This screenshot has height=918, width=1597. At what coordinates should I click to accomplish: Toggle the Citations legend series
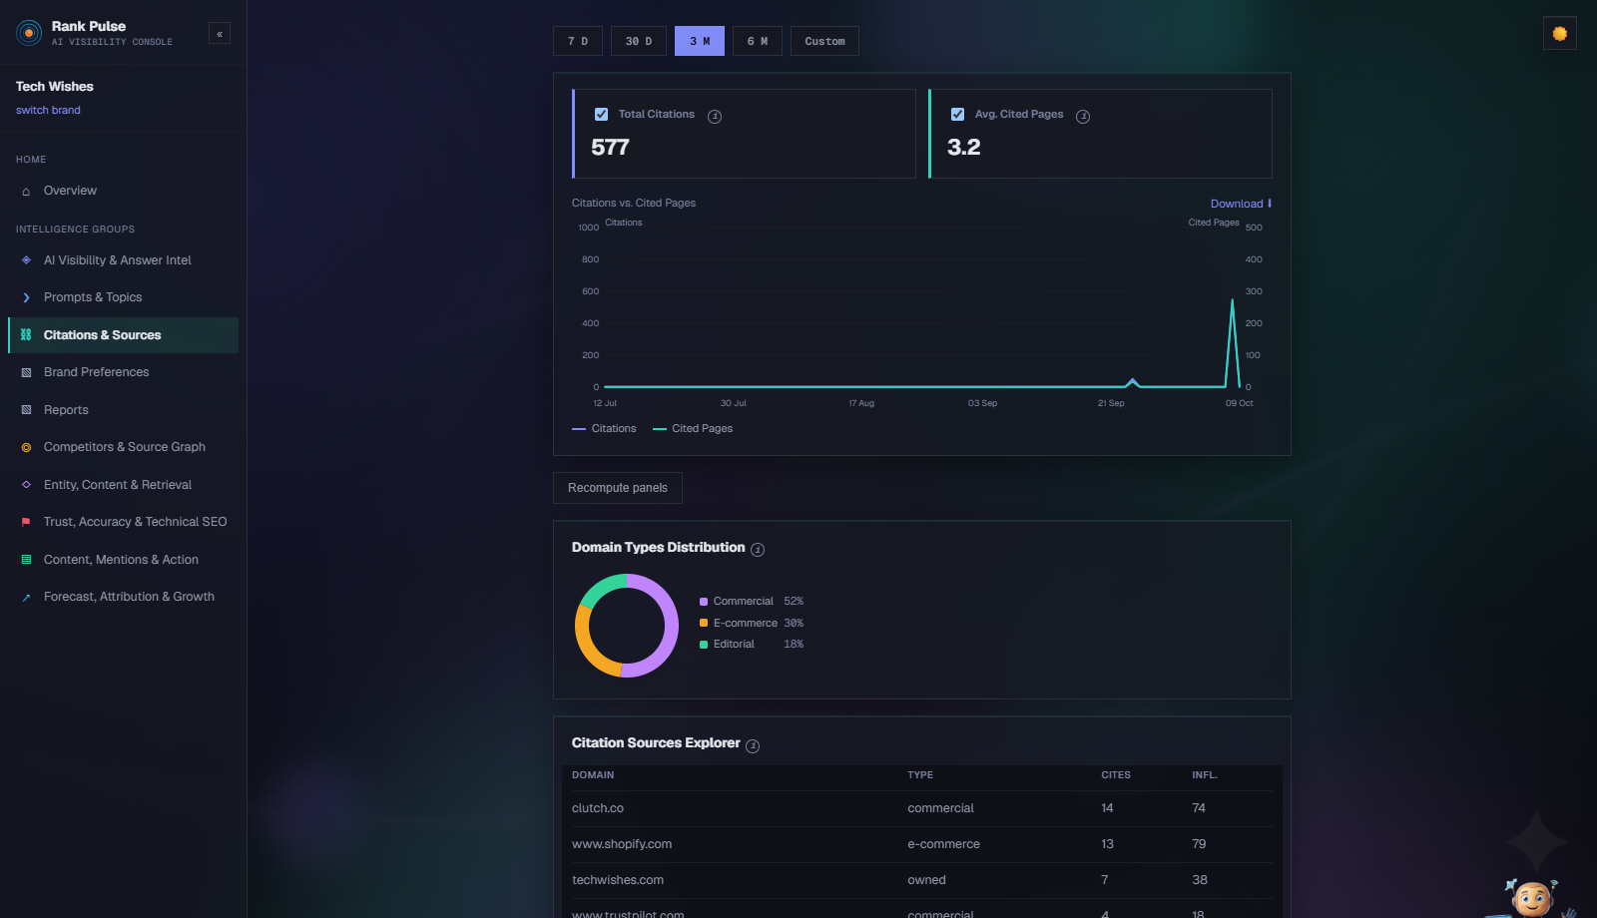604,429
